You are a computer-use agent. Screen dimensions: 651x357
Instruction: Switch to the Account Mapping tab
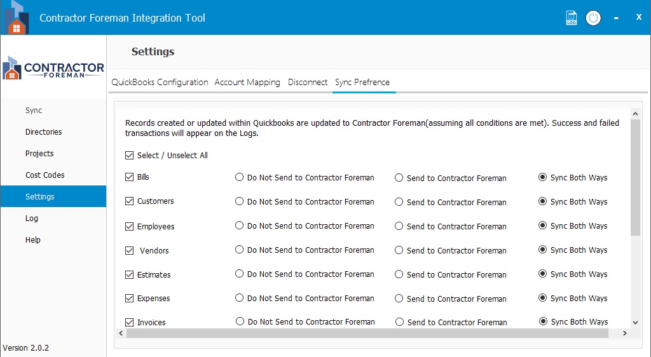(x=247, y=82)
